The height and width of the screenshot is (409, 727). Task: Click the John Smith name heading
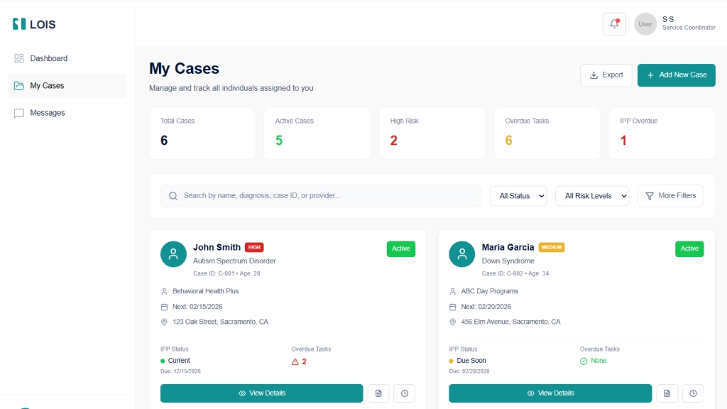(x=217, y=248)
